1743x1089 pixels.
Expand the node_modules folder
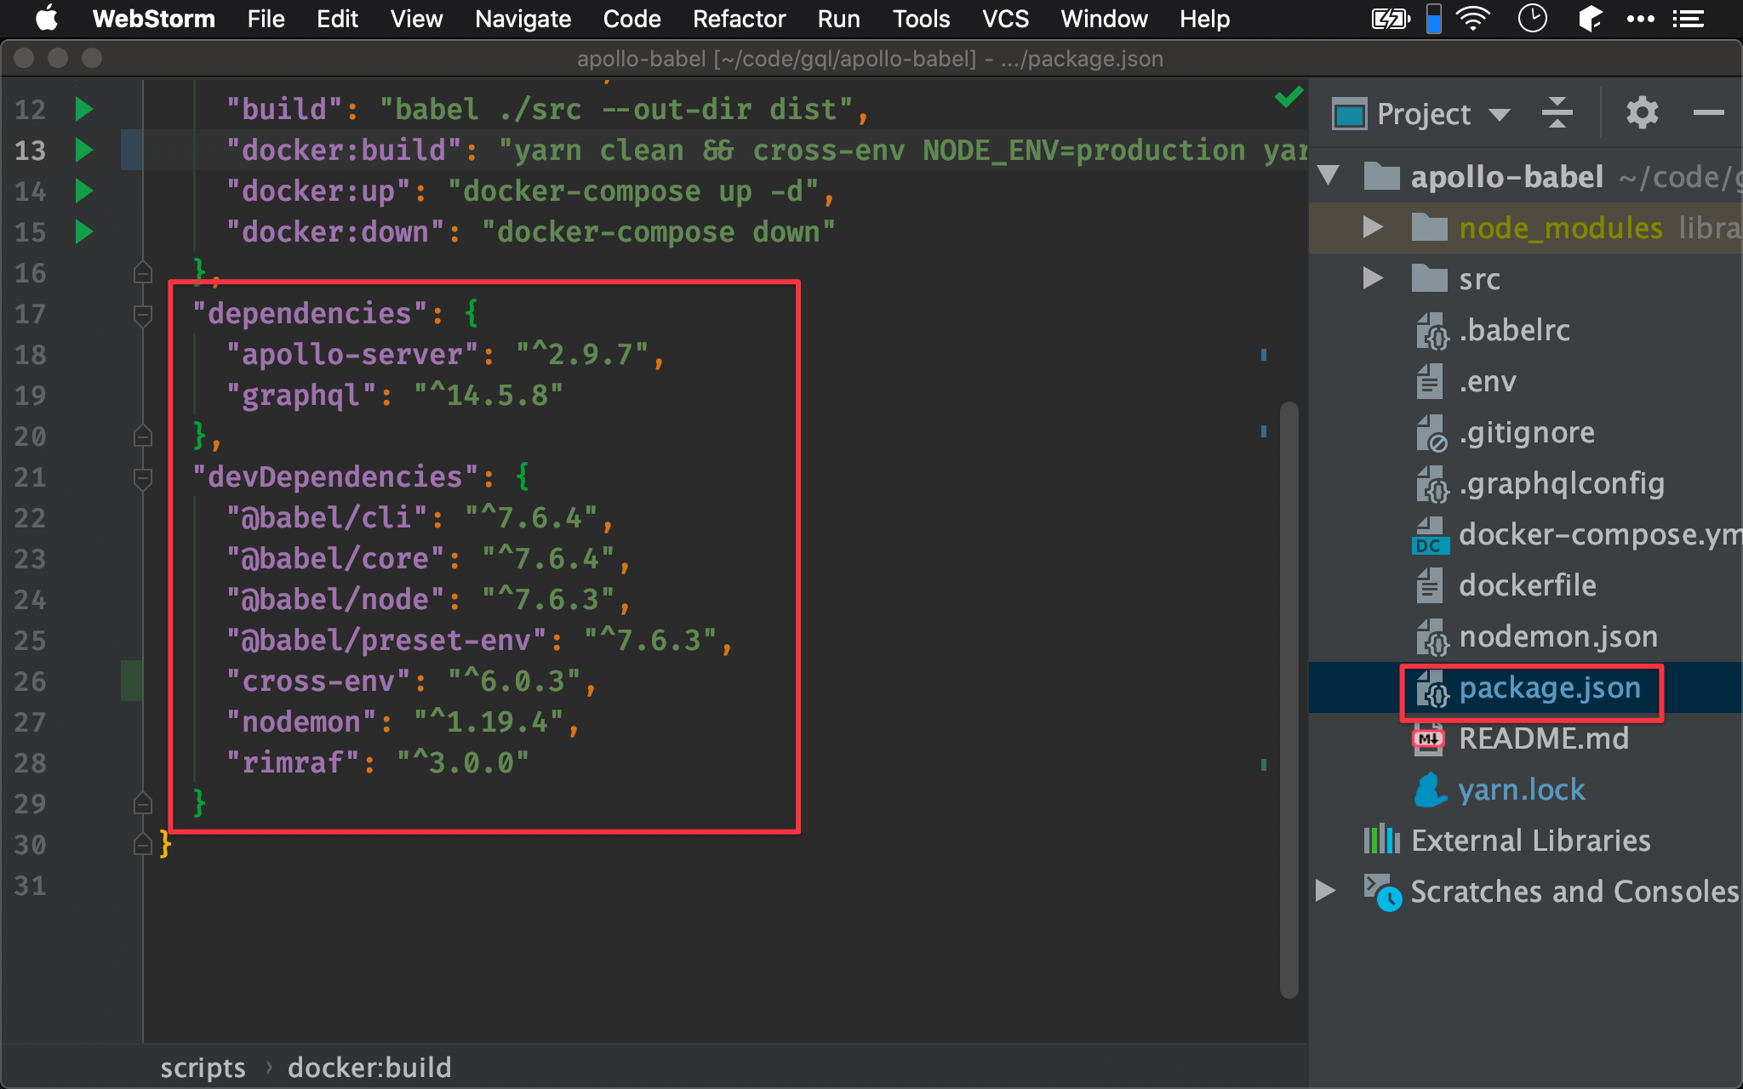pos(1372,227)
